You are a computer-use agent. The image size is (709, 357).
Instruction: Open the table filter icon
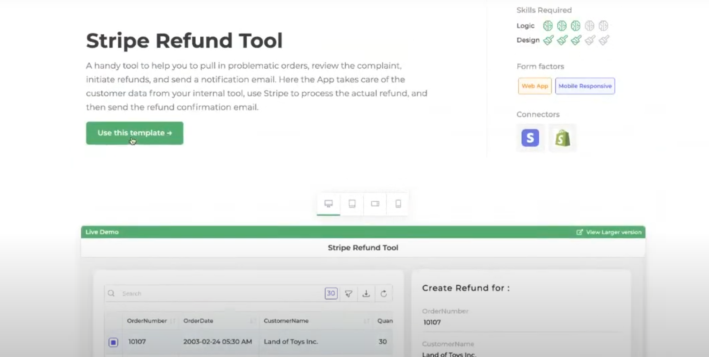(348, 294)
